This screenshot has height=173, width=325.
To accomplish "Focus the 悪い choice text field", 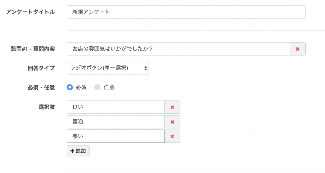I will pyautogui.click(x=116, y=136).
